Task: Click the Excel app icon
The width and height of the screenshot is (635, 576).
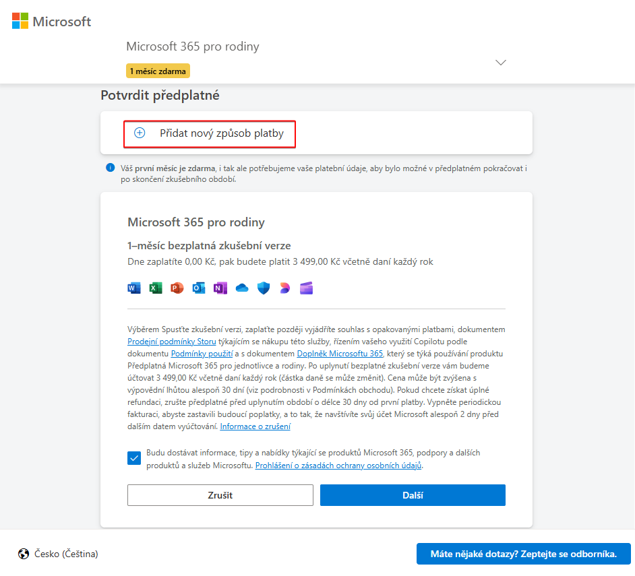Action: coord(156,288)
